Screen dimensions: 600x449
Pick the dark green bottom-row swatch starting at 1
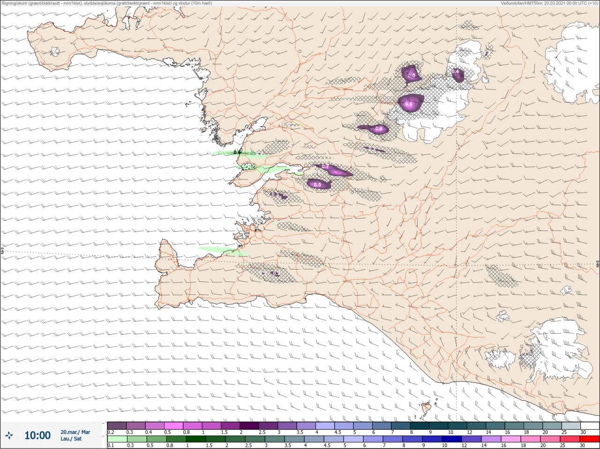(195, 439)
